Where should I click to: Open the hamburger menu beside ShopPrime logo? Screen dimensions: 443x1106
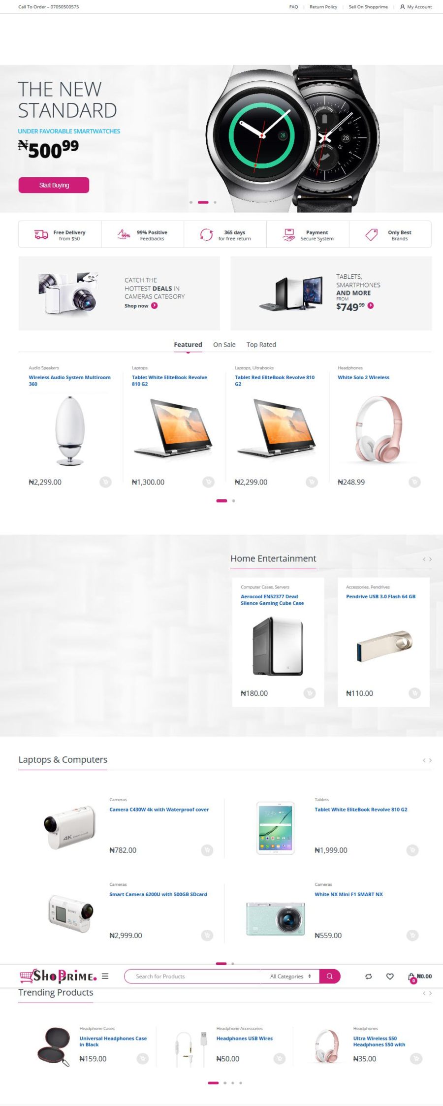[105, 976]
